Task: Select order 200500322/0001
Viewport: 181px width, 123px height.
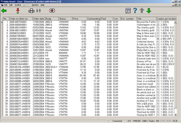Action: pos(18,33)
